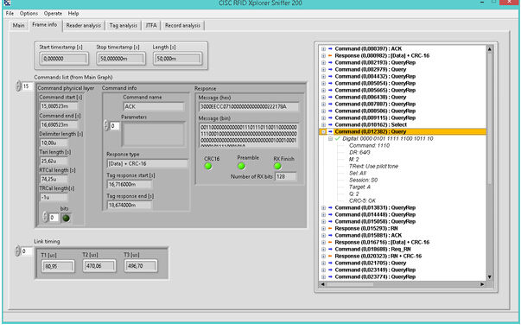
Task: Switch to the Reader analysis tab
Action: tap(84, 26)
